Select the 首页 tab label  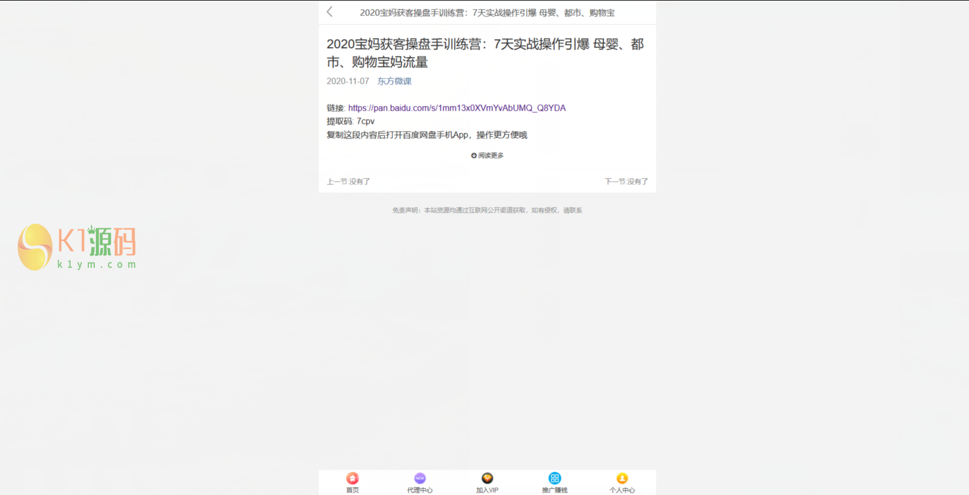click(x=353, y=490)
